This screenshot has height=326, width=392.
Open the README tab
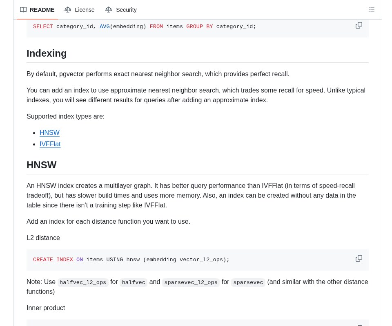pos(37,10)
